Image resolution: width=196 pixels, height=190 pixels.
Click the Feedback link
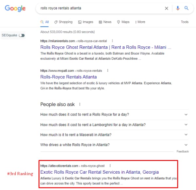point(183,151)
